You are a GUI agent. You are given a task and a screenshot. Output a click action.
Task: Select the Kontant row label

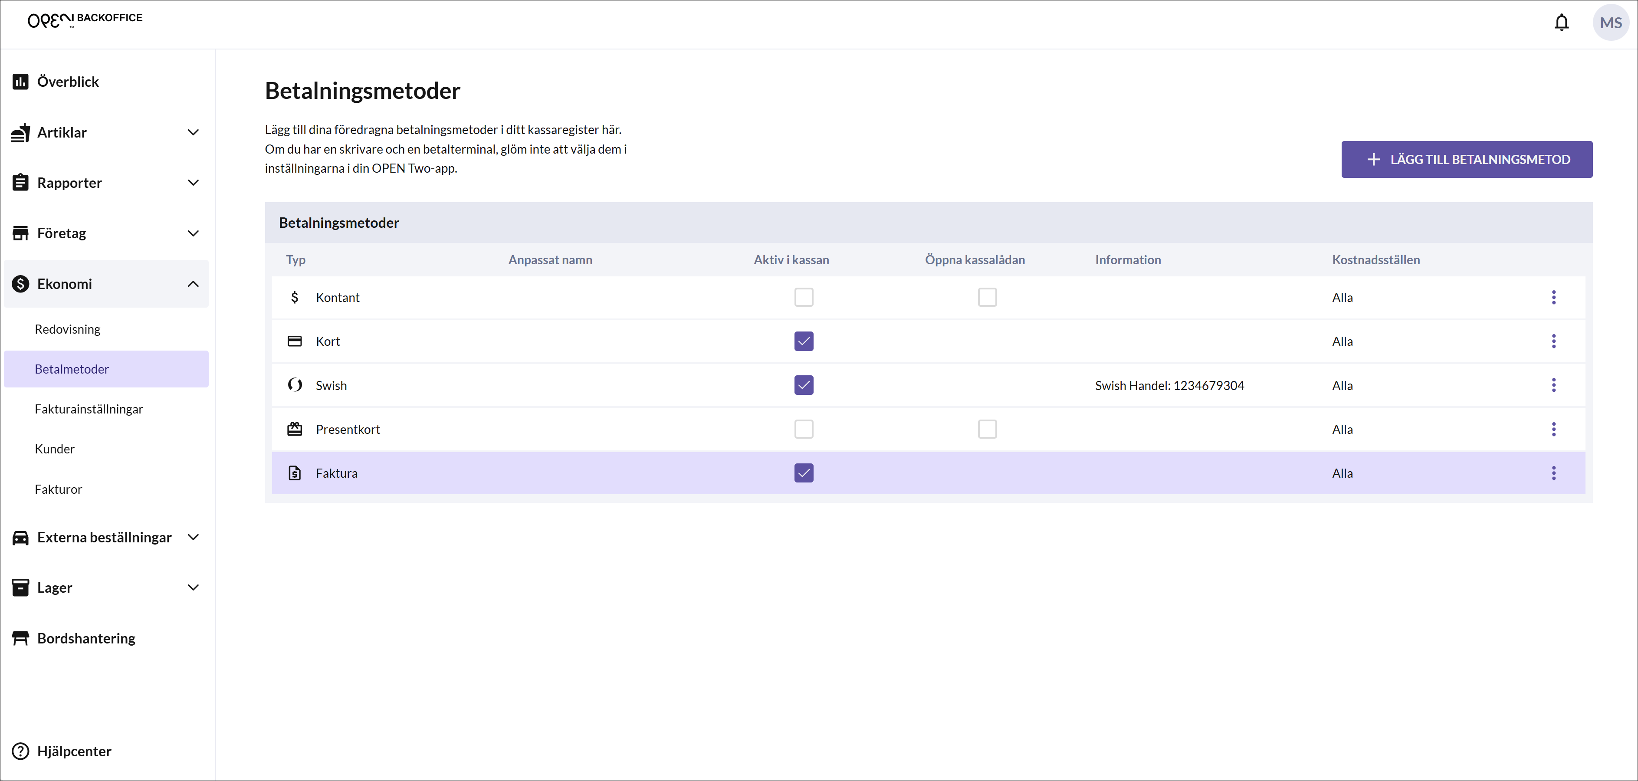pyautogui.click(x=338, y=297)
